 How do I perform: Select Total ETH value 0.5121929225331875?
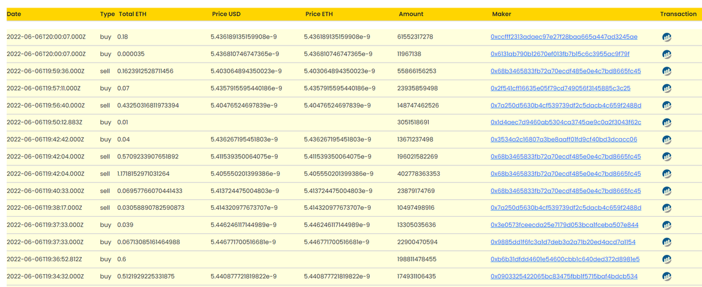(146, 276)
